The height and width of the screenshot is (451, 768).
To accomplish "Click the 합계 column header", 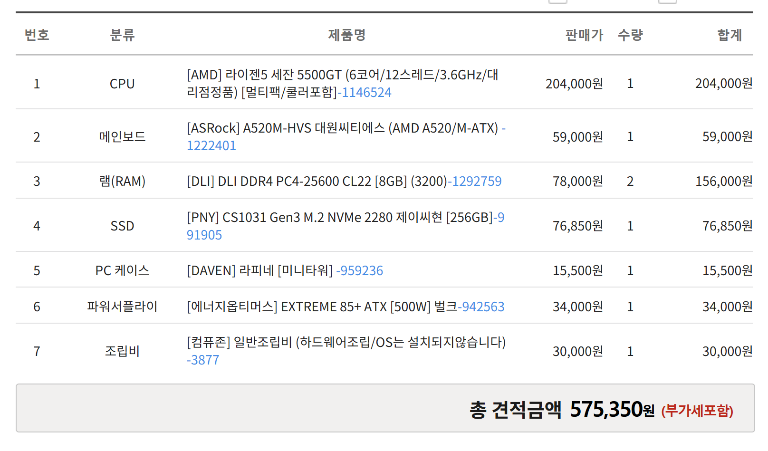I will point(730,35).
